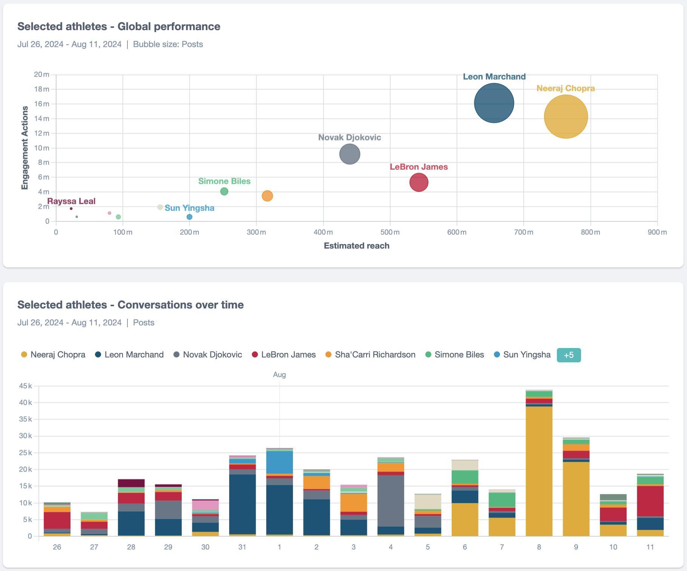Toggle Leon Marchand legend entry

click(x=129, y=355)
